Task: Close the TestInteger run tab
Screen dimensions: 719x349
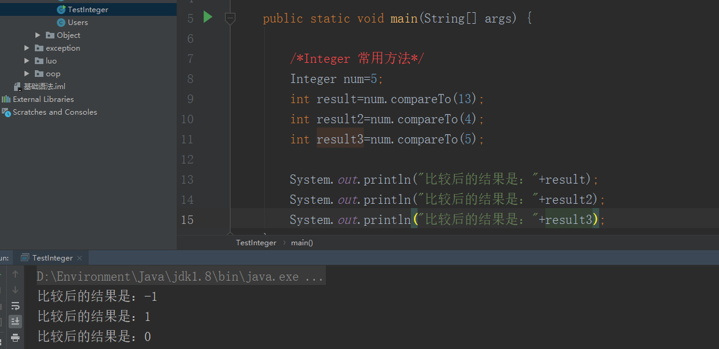Action: [79, 258]
